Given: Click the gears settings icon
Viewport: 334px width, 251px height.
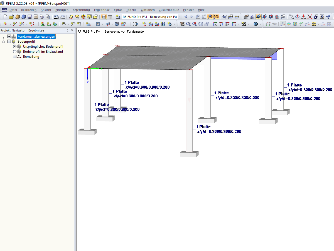Looking at the screenshot, I should (x=328, y=17).
